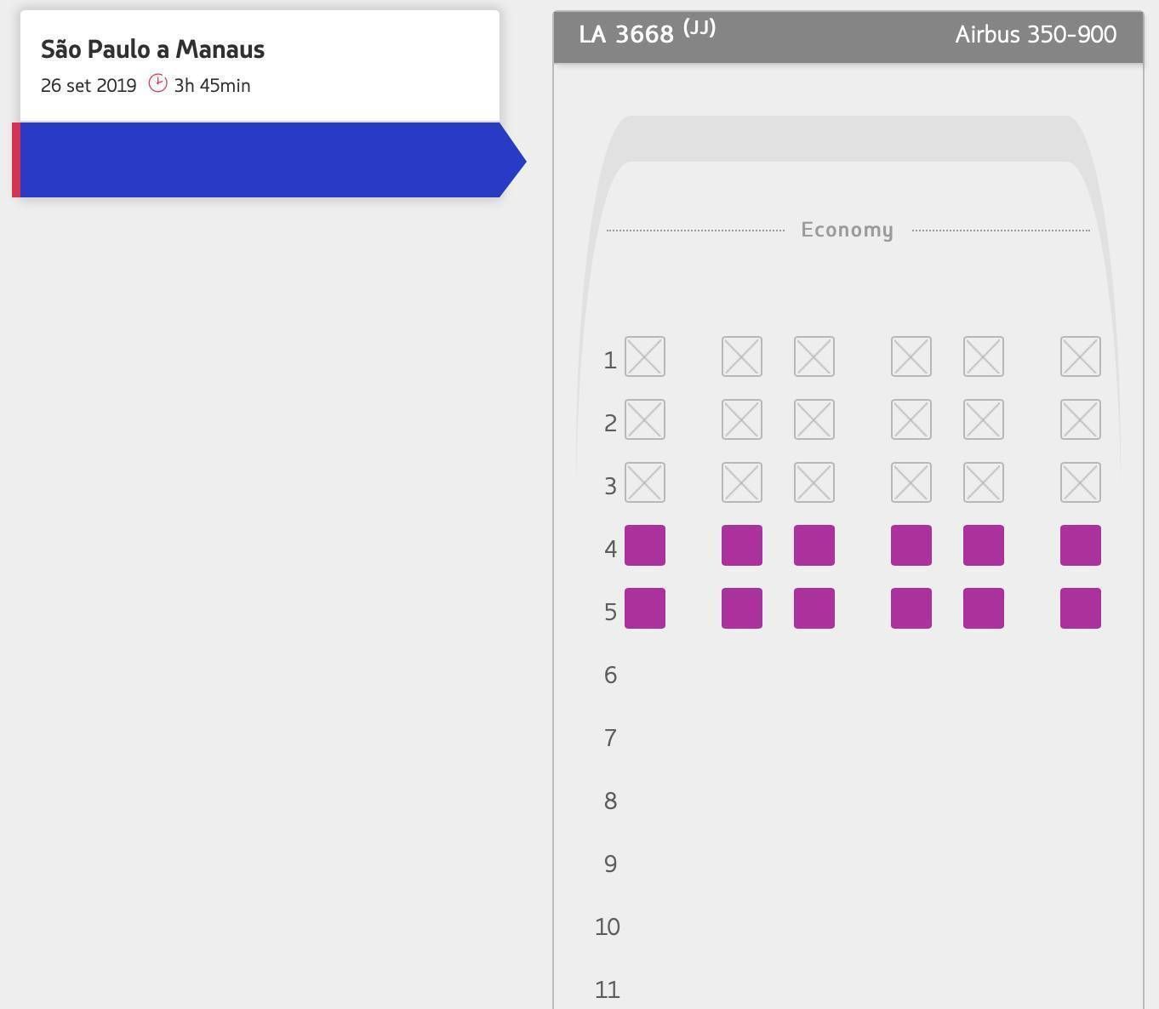Click the Economy cabin section label
Screen dimensions: 1159x1009
(848, 230)
